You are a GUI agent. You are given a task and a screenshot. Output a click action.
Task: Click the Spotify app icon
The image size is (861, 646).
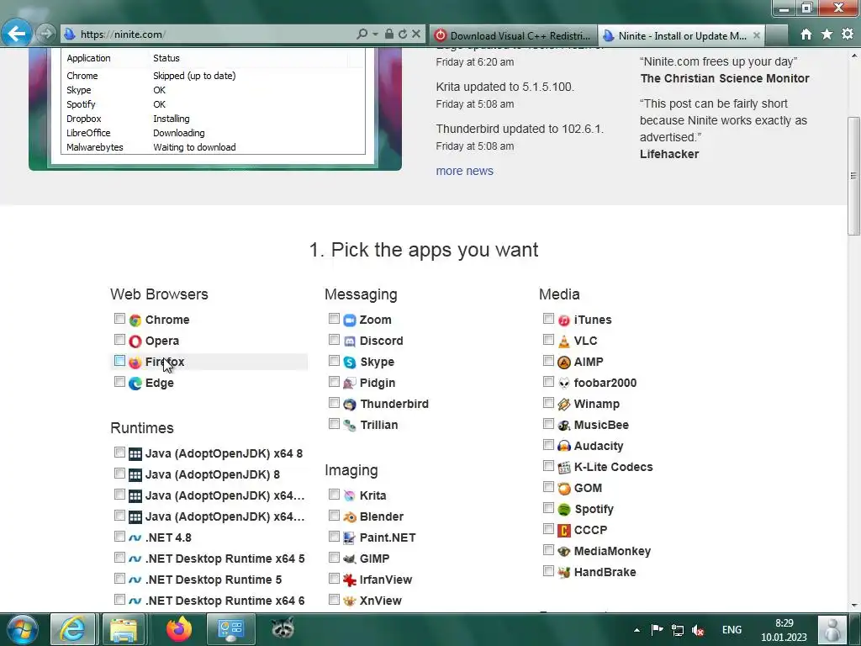coord(564,509)
